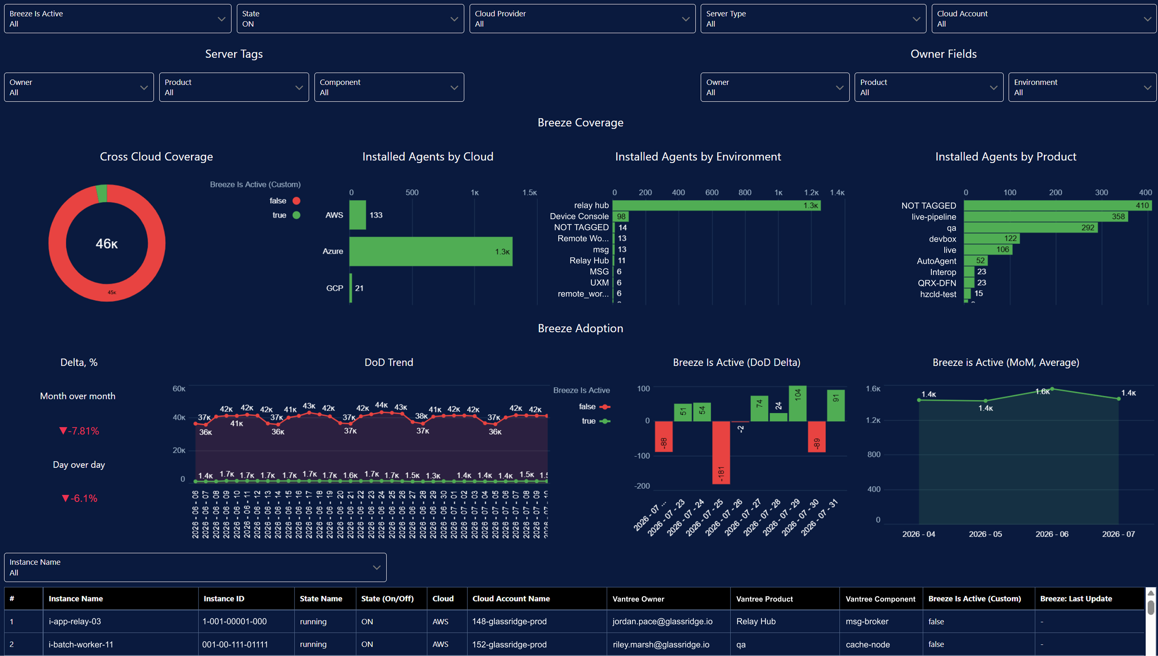Click the i-app-relay-03 instance cell
The width and height of the screenshot is (1158, 656).
point(121,621)
